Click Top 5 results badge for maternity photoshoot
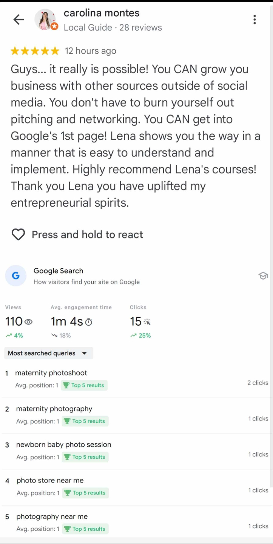 click(x=84, y=385)
